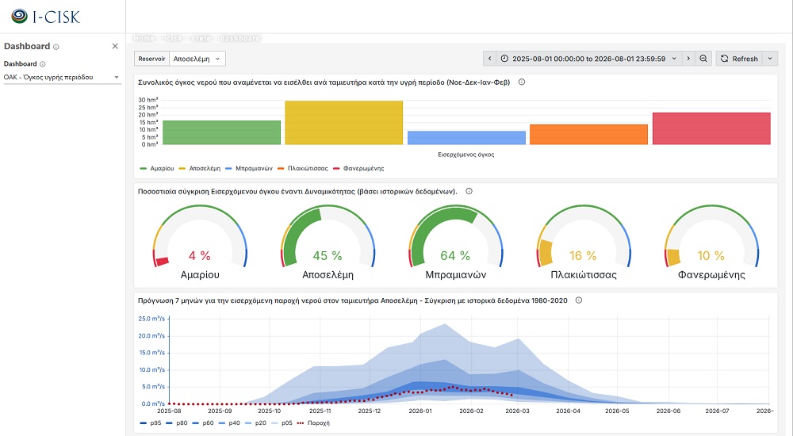Shift time range forward with right arrow
Viewport: 793px width, 436px height.
coord(690,59)
